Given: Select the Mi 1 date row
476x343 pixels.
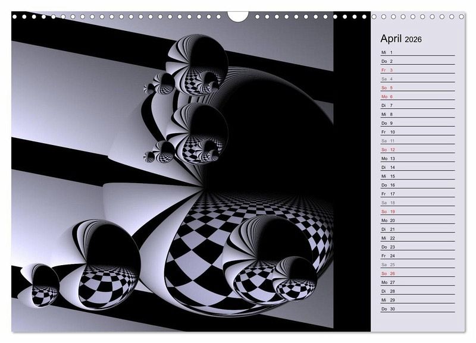Looking at the screenshot, I should click(x=417, y=52).
